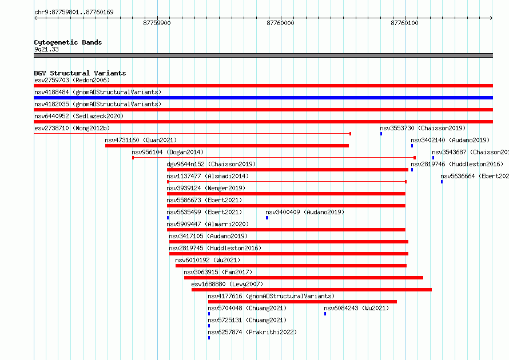Click nsv3553730 (Chaisson2019) label
This screenshot has height=360, width=509.
(423, 128)
